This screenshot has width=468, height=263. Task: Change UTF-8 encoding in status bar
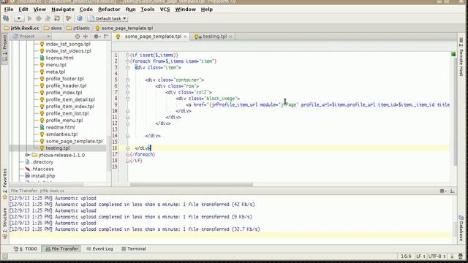point(437,256)
